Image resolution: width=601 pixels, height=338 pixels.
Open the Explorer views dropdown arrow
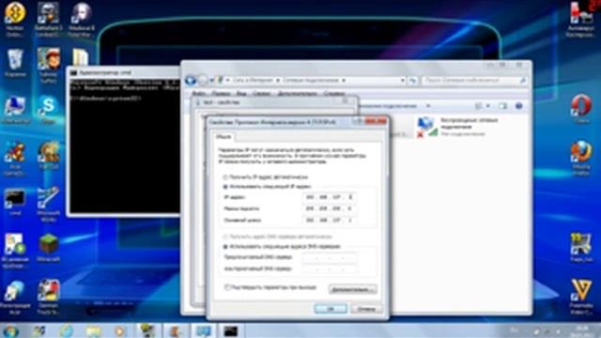click(x=488, y=106)
